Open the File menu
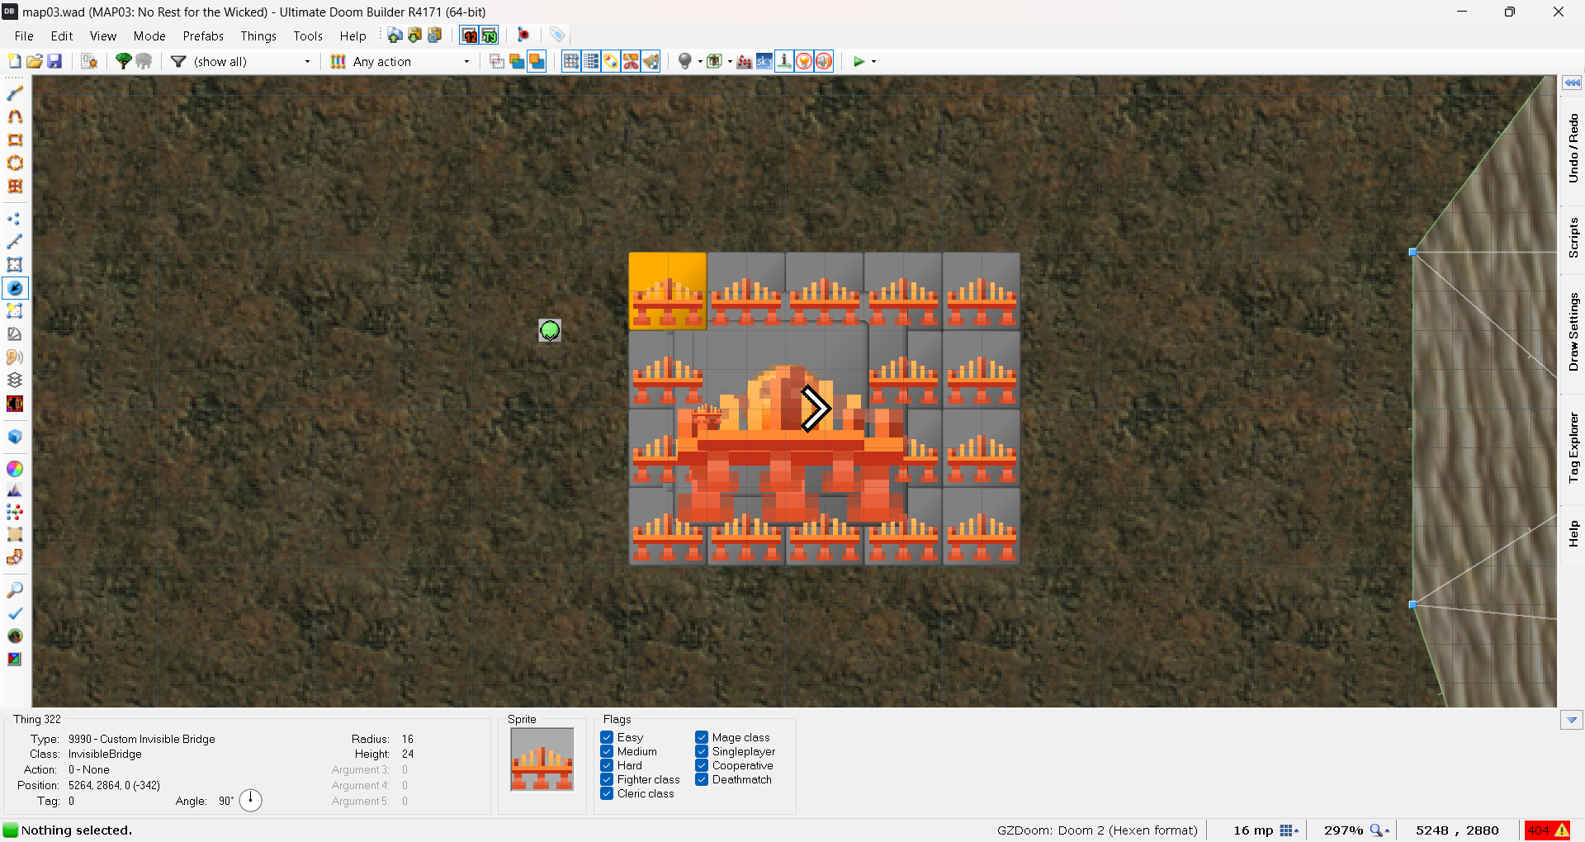 [x=24, y=35]
